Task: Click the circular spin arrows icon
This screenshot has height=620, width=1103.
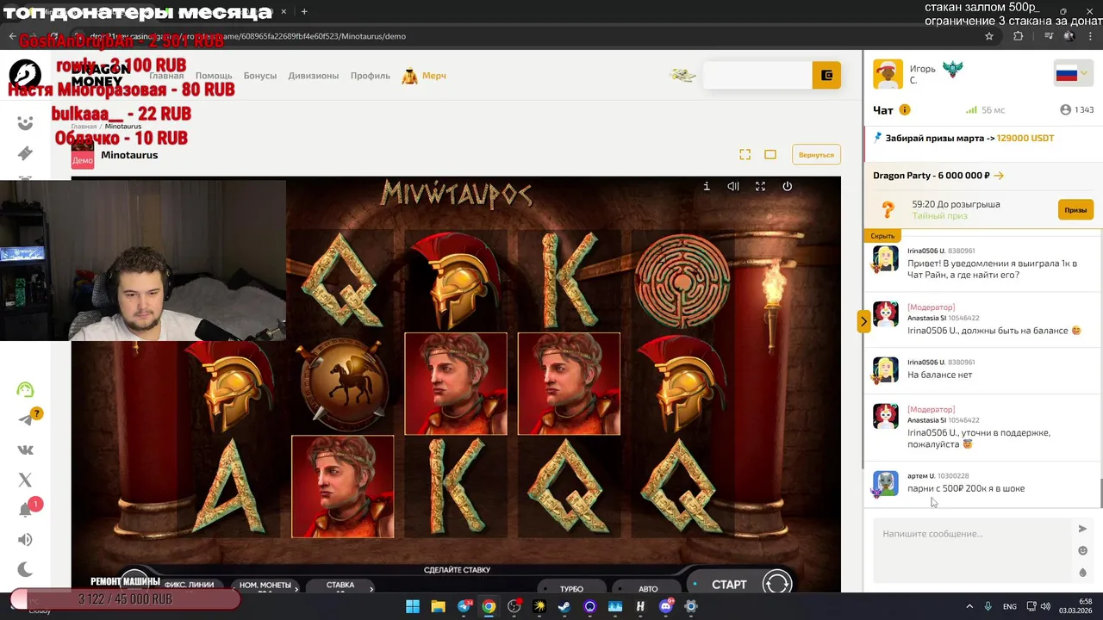Action: [776, 583]
